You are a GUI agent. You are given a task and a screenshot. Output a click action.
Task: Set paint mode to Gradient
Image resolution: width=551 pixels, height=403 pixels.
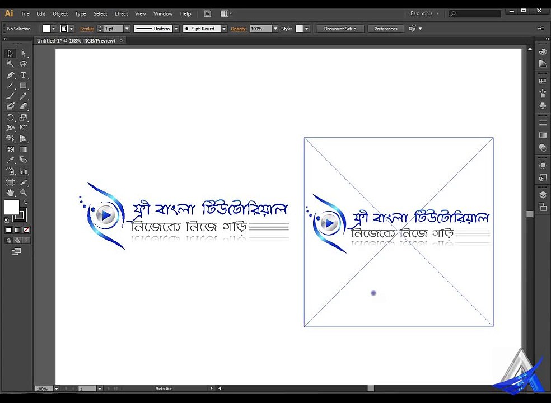(x=17, y=230)
